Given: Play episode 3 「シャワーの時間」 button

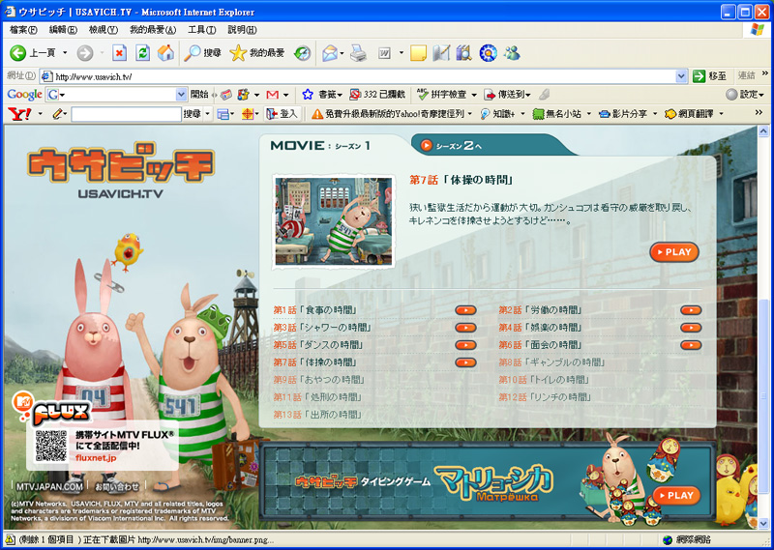Looking at the screenshot, I should point(465,328).
